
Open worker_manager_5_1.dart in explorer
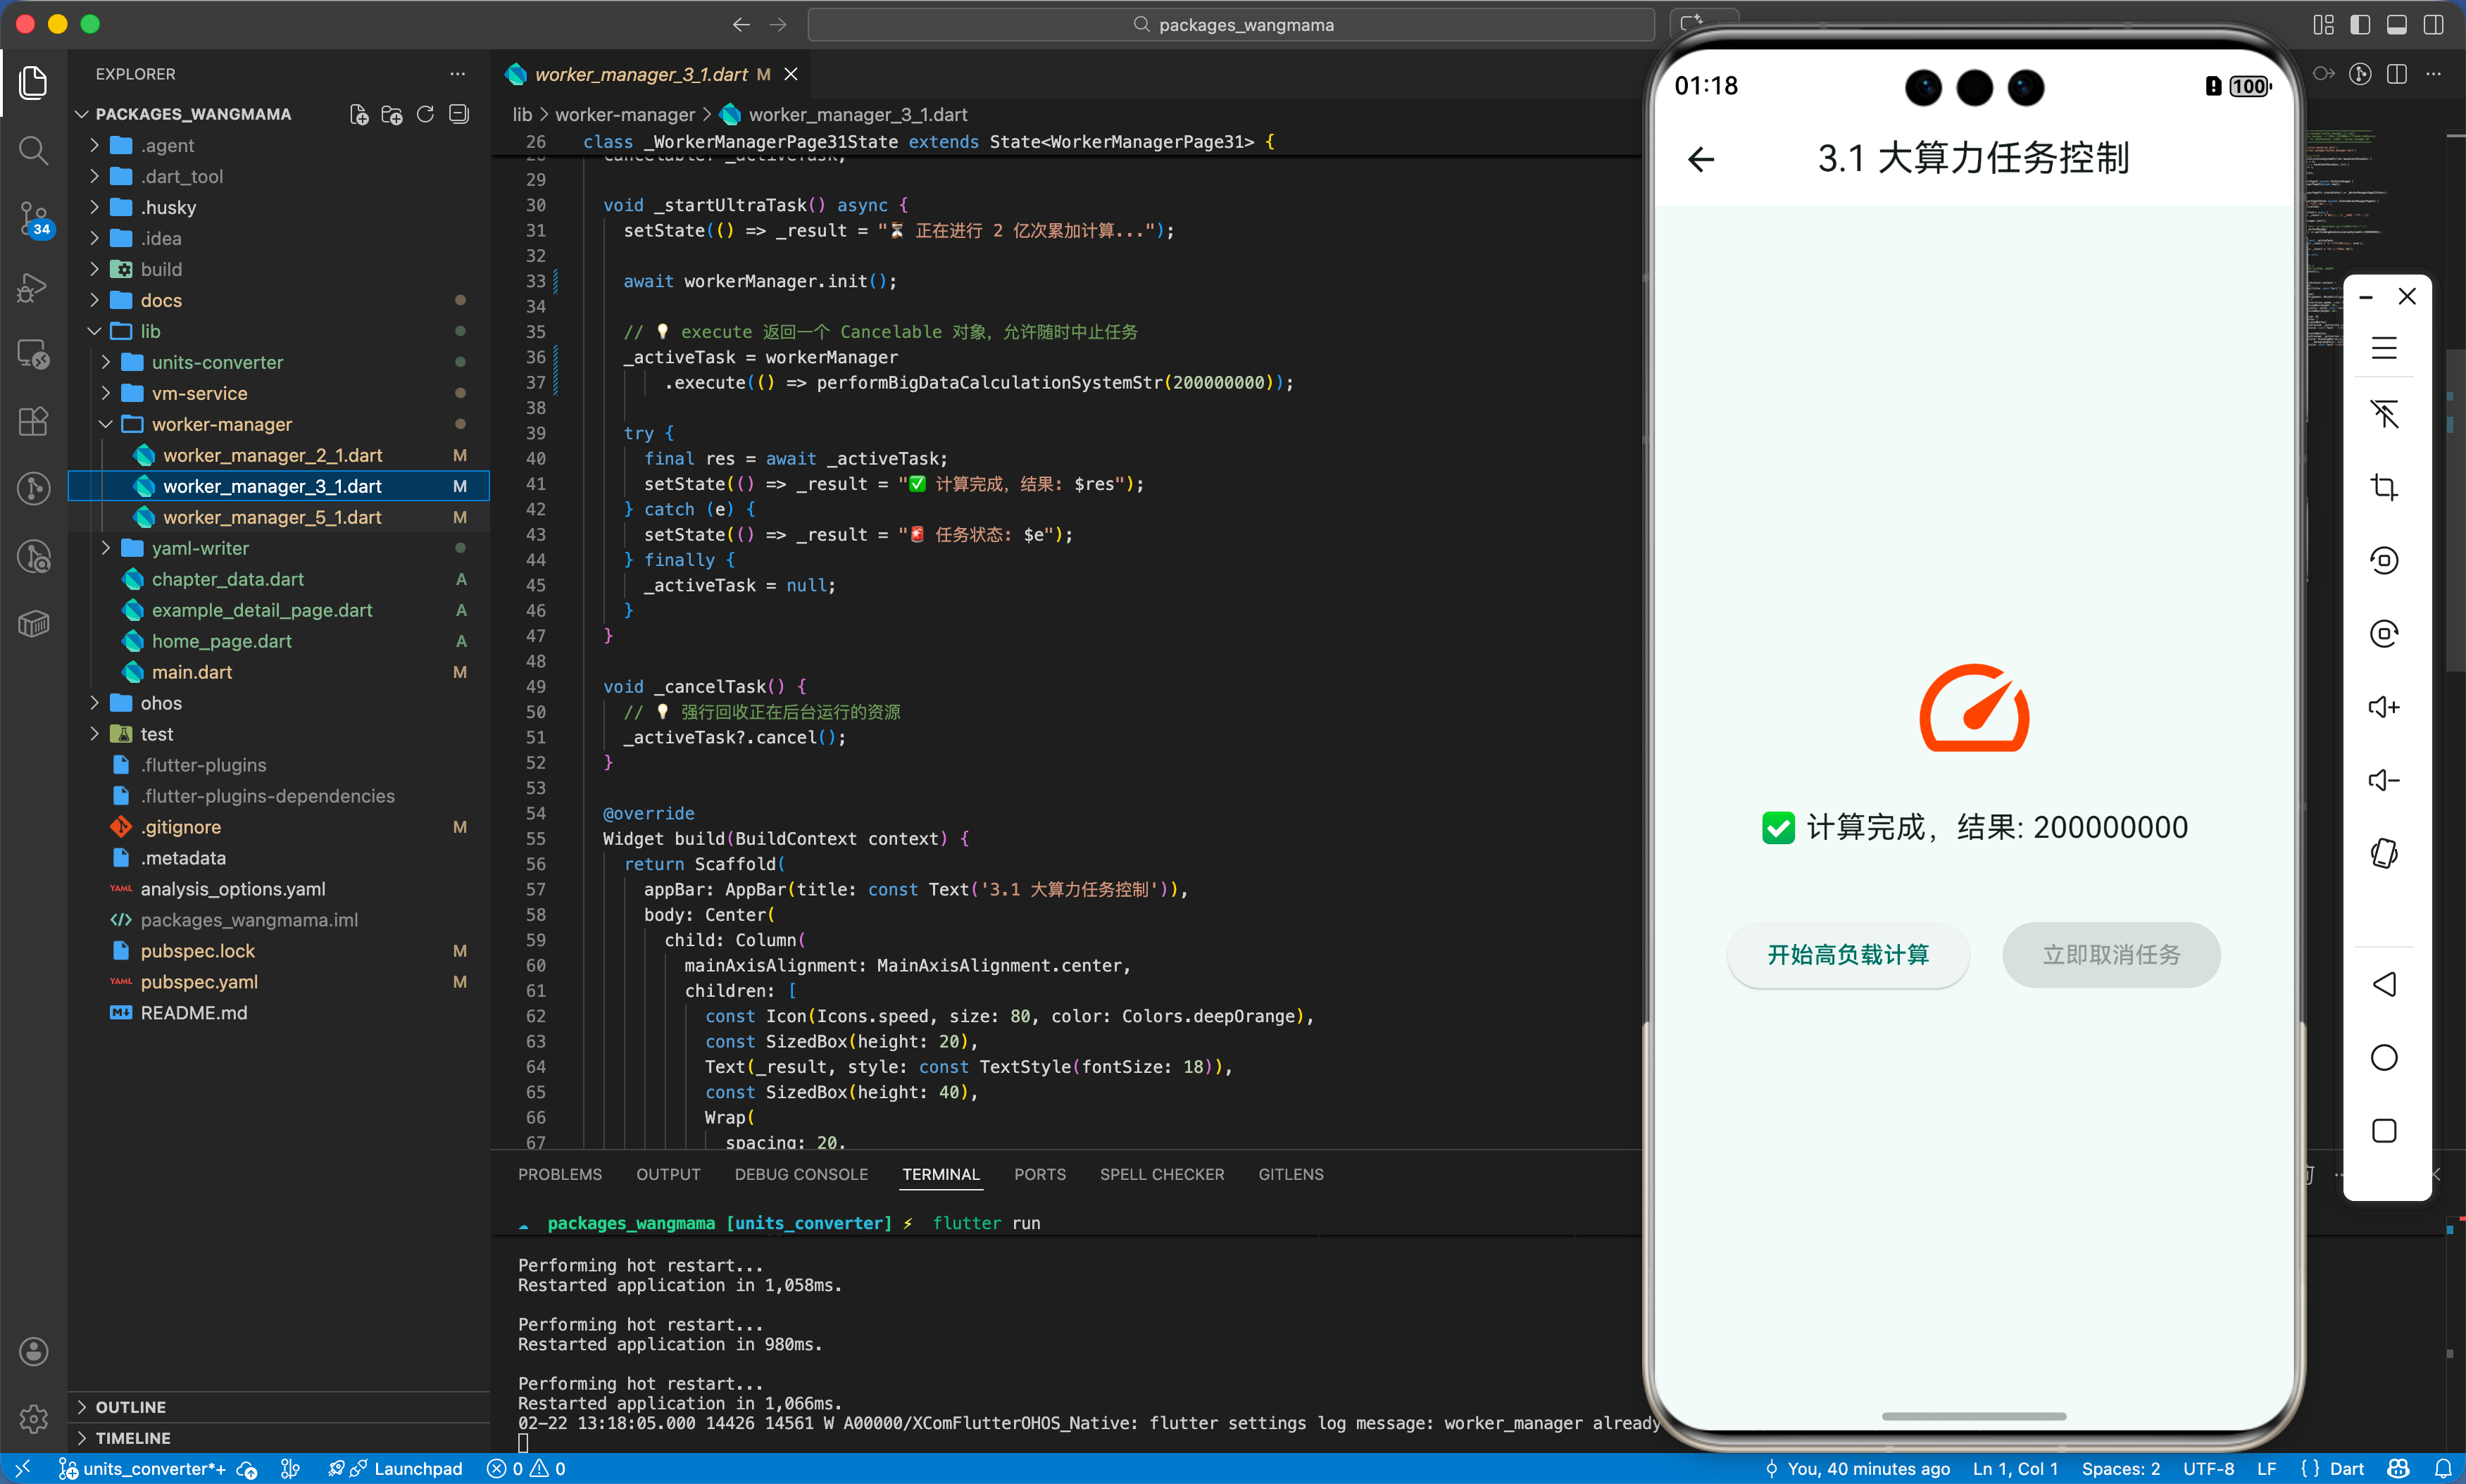(272, 517)
